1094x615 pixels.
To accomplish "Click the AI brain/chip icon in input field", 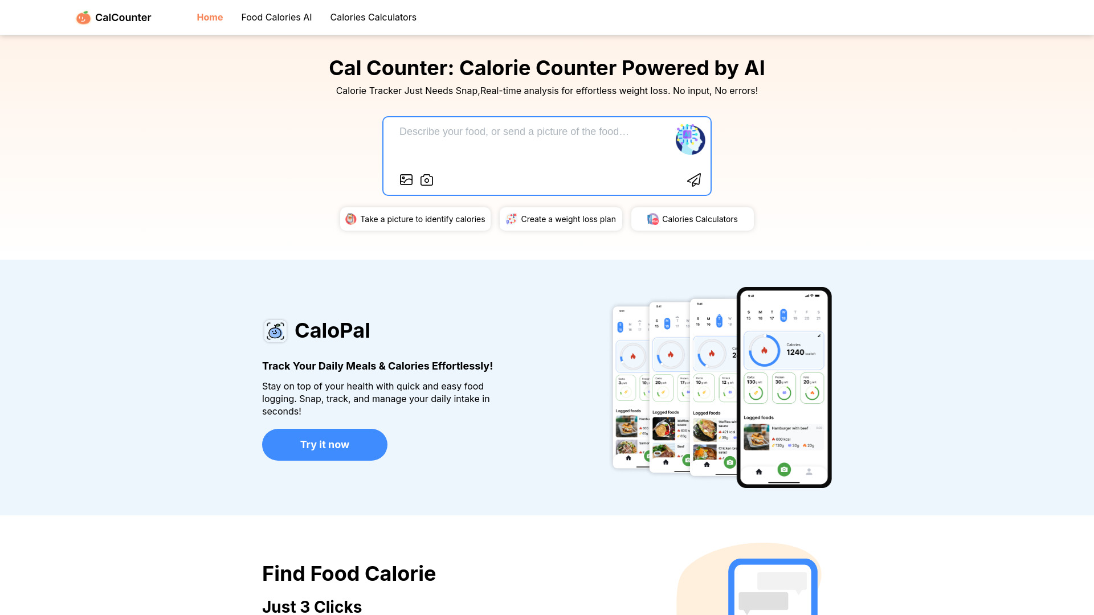I will pyautogui.click(x=690, y=139).
